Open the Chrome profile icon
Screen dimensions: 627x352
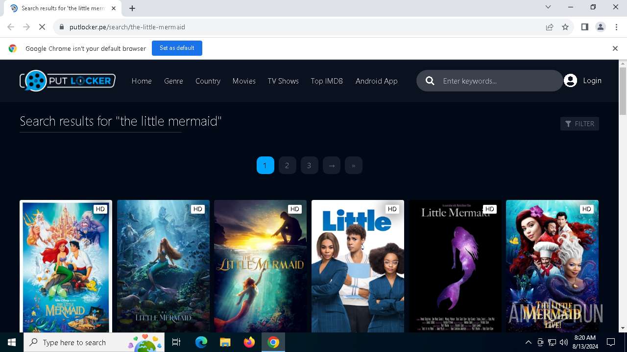pyautogui.click(x=601, y=27)
